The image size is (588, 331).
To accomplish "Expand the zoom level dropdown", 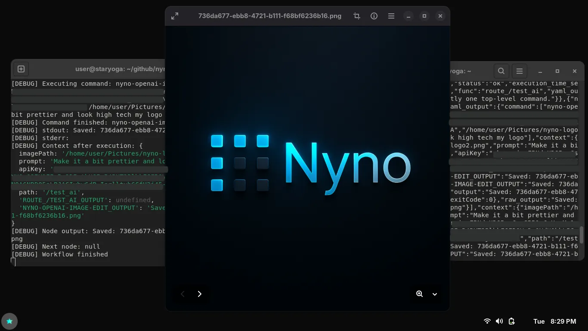I will tap(434, 294).
